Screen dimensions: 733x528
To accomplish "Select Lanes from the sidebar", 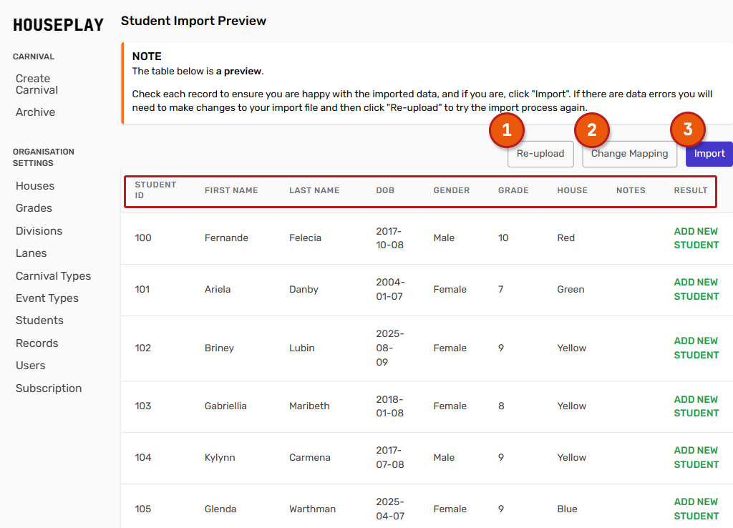I will point(31,253).
